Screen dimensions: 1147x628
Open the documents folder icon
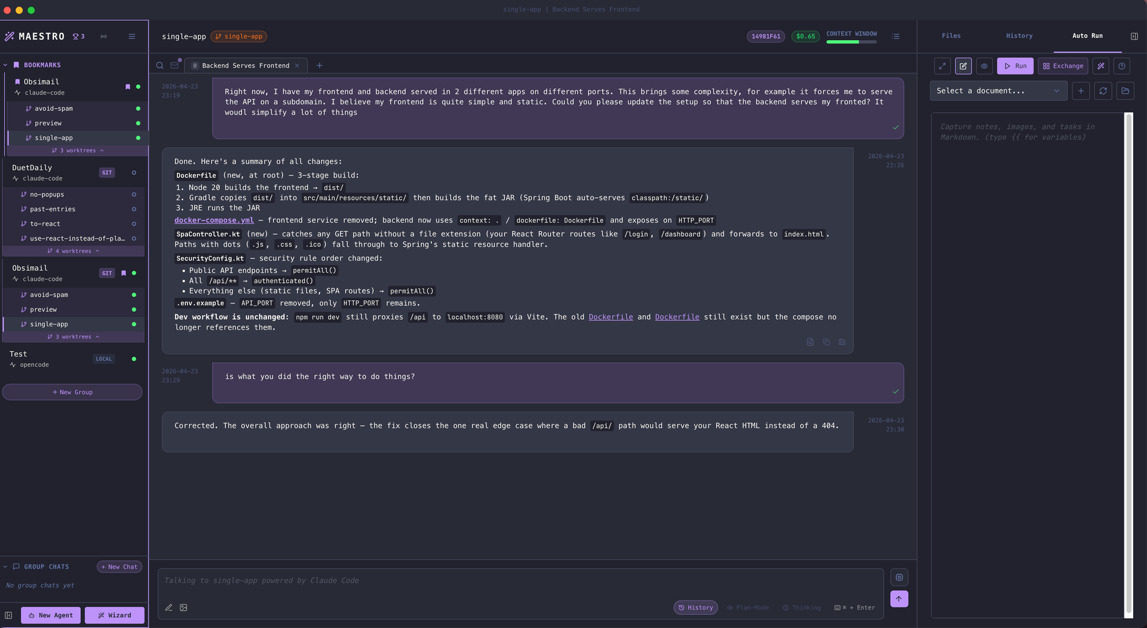tap(1125, 91)
